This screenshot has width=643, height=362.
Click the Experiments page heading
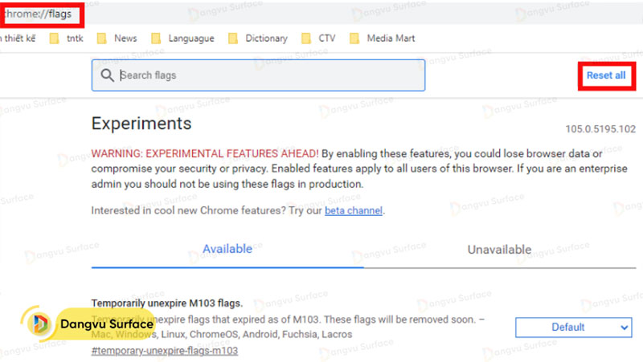pyautogui.click(x=141, y=124)
